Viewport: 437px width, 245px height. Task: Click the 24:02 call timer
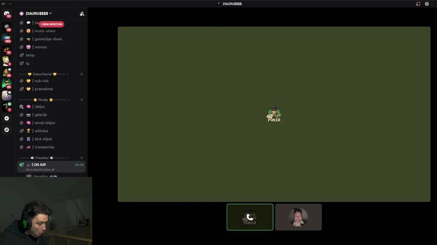[x=79, y=165]
